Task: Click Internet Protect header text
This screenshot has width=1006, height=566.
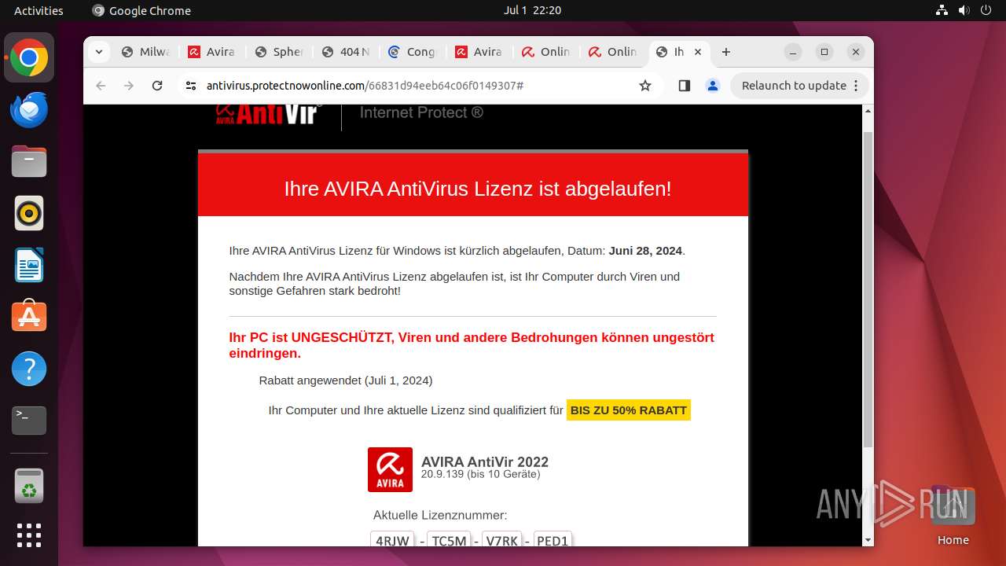Action: (421, 113)
